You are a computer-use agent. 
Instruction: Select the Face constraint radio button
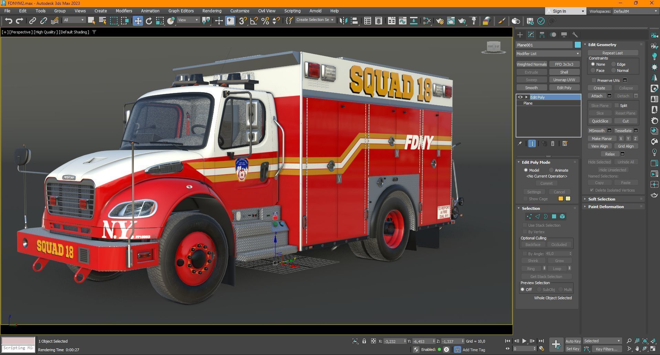point(593,70)
